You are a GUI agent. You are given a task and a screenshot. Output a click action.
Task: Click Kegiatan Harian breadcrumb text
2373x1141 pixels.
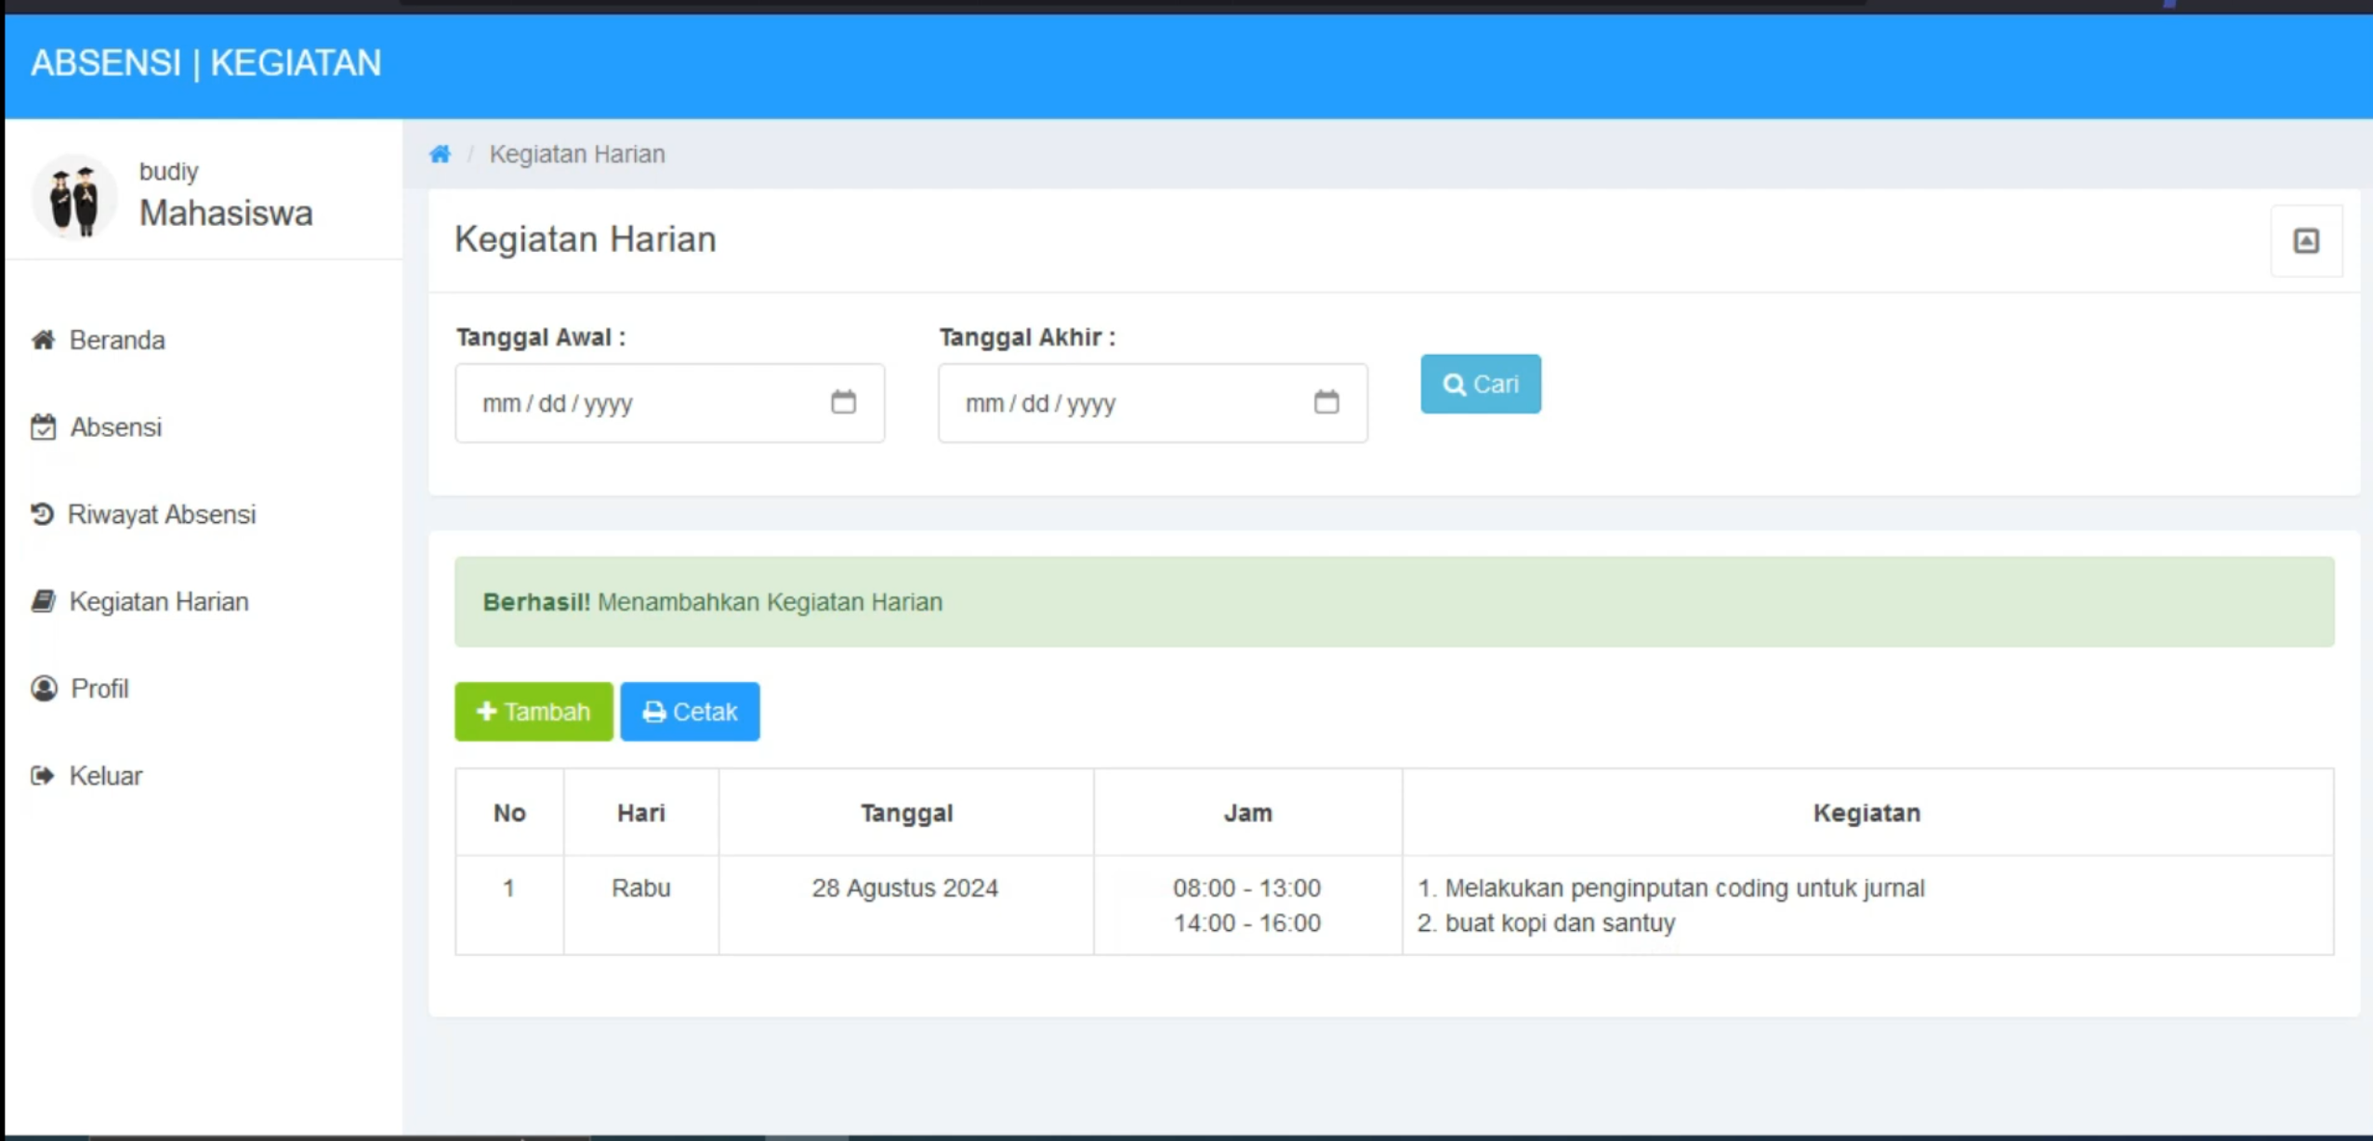click(577, 154)
